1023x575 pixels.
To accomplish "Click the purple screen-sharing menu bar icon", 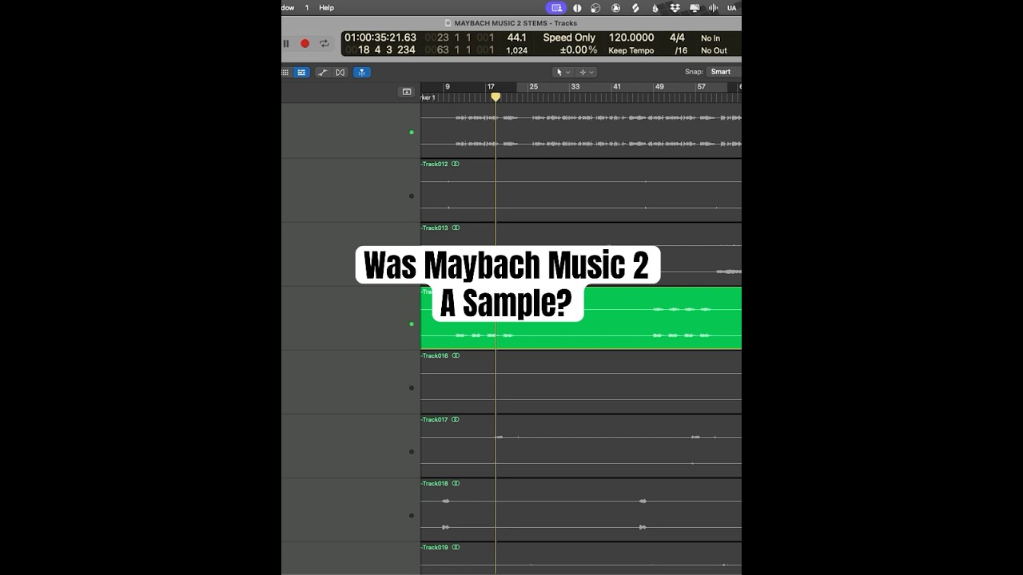I will pyautogui.click(x=556, y=8).
